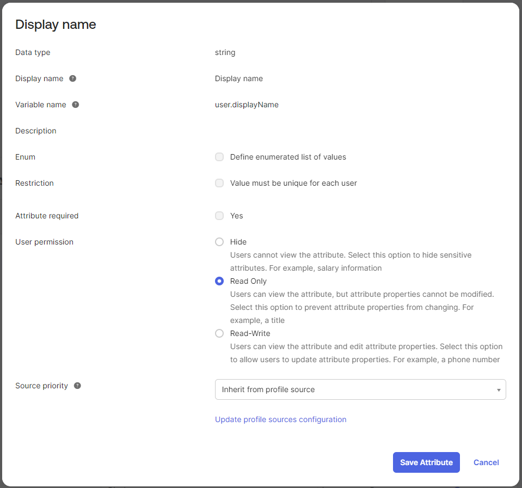Click the Attribute required label
This screenshot has height=488, width=522.
(47, 216)
